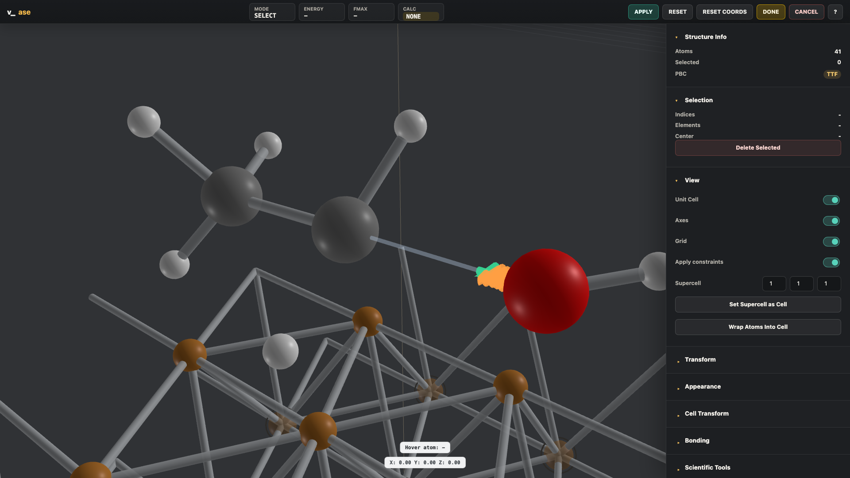Click the CALC NONE indicator
Viewport: 850px width, 478px height.
click(421, 12)
